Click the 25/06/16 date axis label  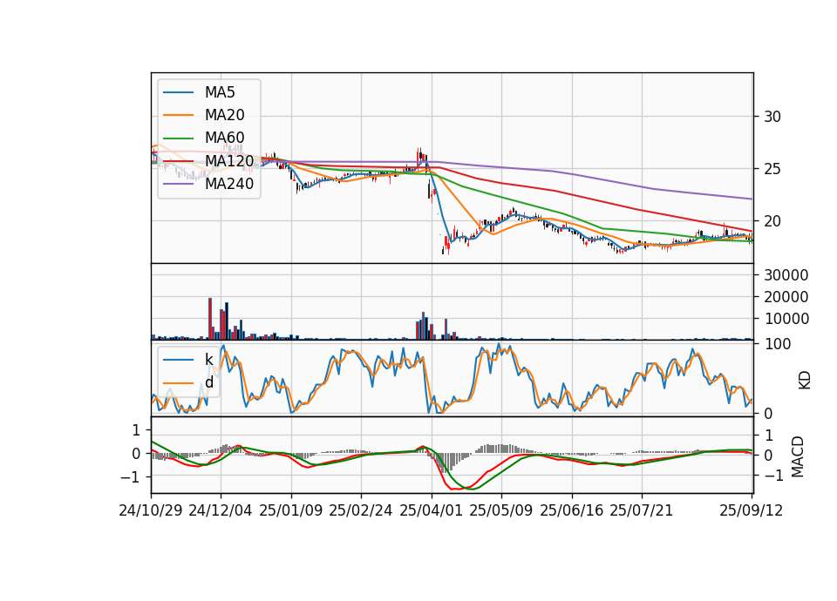pos(572,510)
